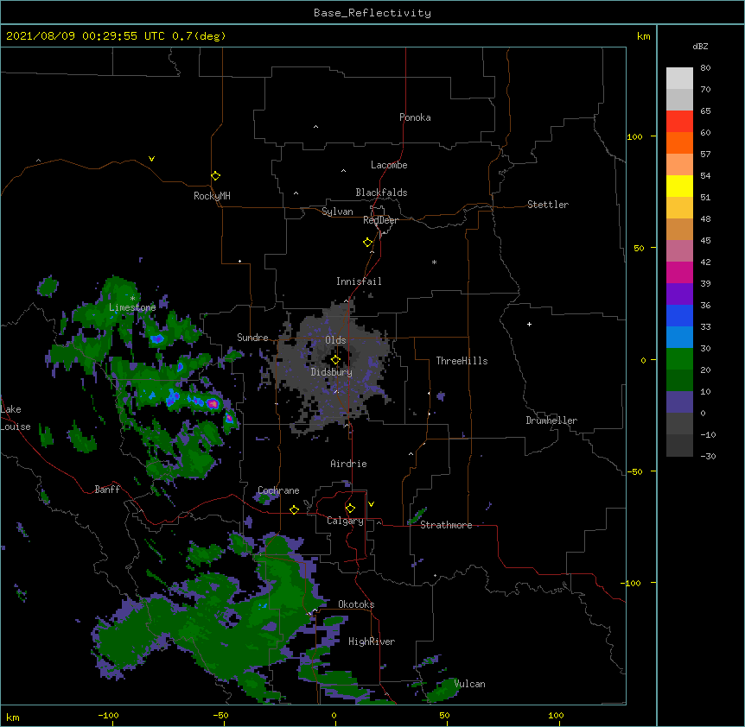Select the light gray swatch between 80 and 70 dBZ
The height and width of the screenshot is (727, 745).
coord(679,79)
